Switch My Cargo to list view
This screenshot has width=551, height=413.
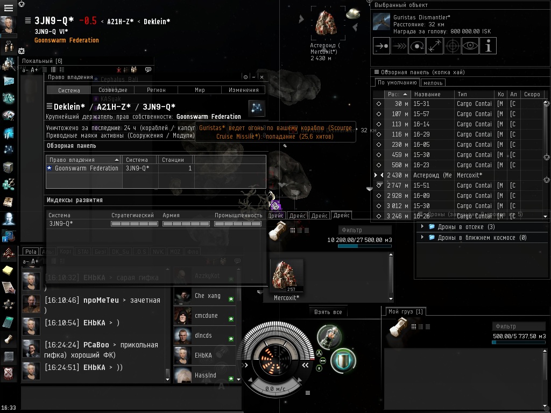[428, 326]
